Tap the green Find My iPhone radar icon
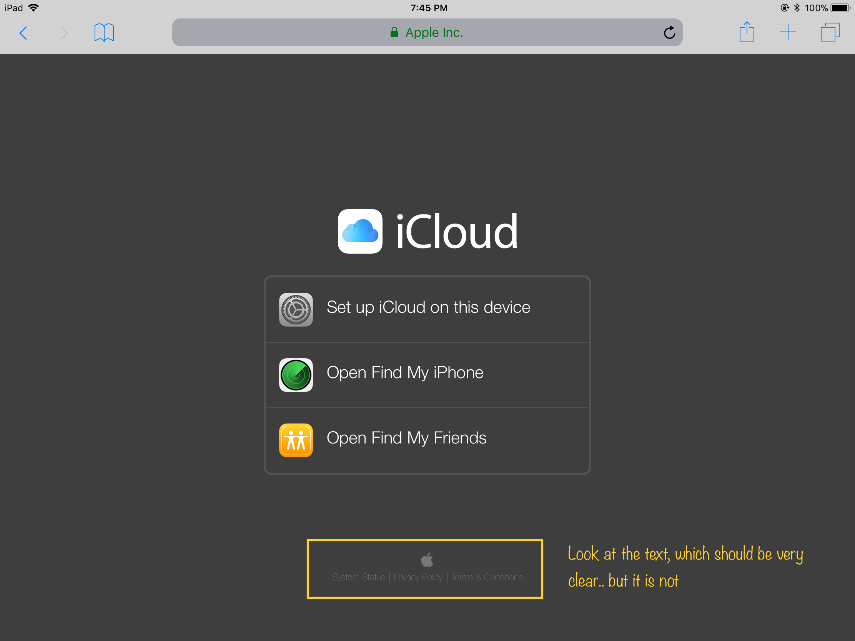Viewport: 855px width, 641px height. 296,375
